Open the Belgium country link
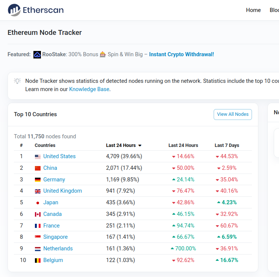The width and height of the screenshot is (279, 277). pyautogui.click(x=53, y=260)
